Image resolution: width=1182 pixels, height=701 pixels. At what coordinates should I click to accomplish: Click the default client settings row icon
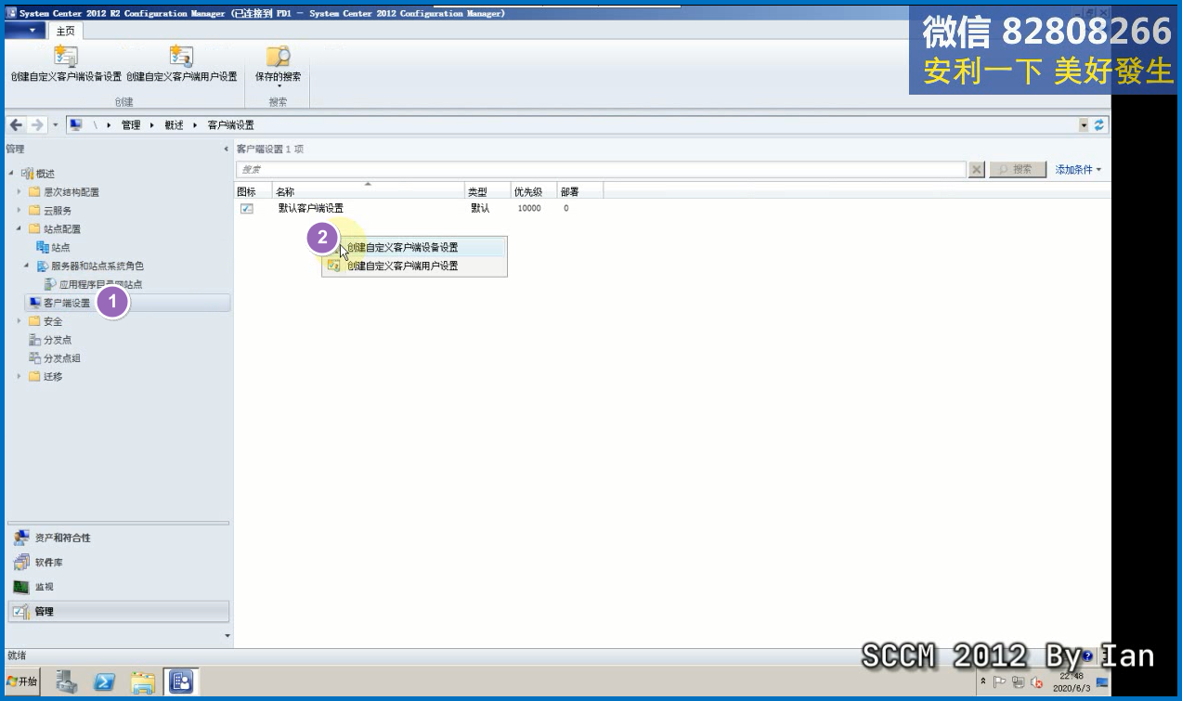point(246,209)
